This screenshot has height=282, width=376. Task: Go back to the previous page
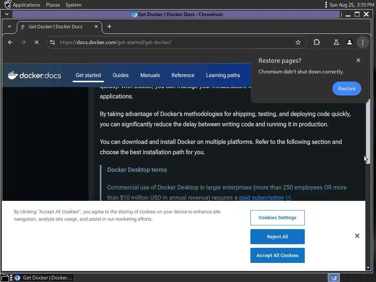(x=10, y=43)
